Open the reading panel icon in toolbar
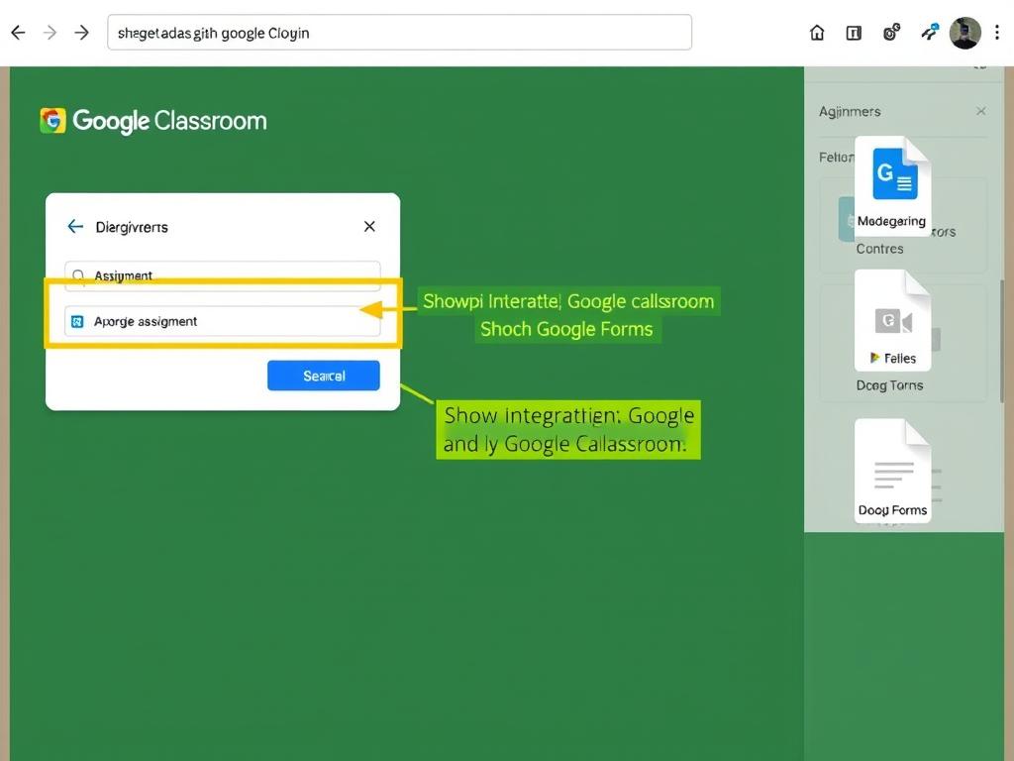Viewport: 1014px width, 761px height. 854,33
